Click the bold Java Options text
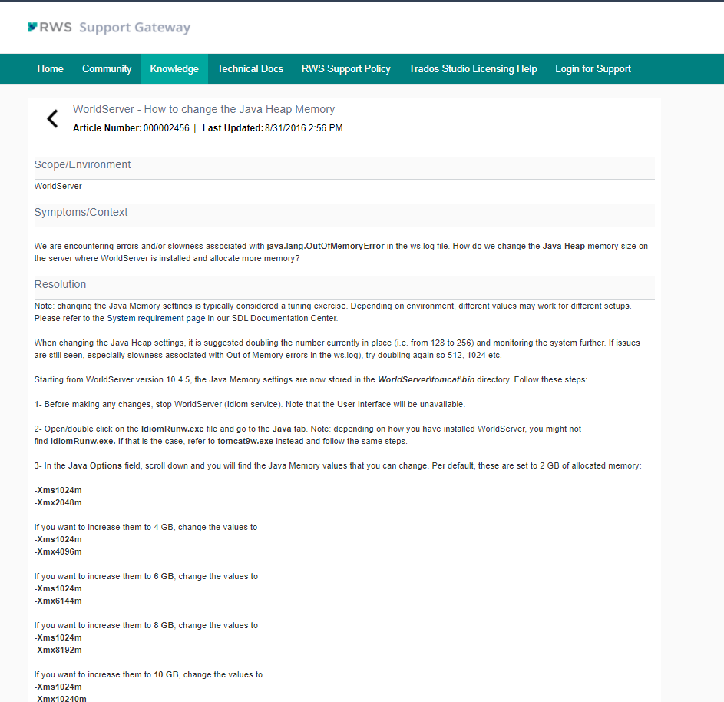Image resolution: width=724 pixels, height=702 pixels. point(95,465)
